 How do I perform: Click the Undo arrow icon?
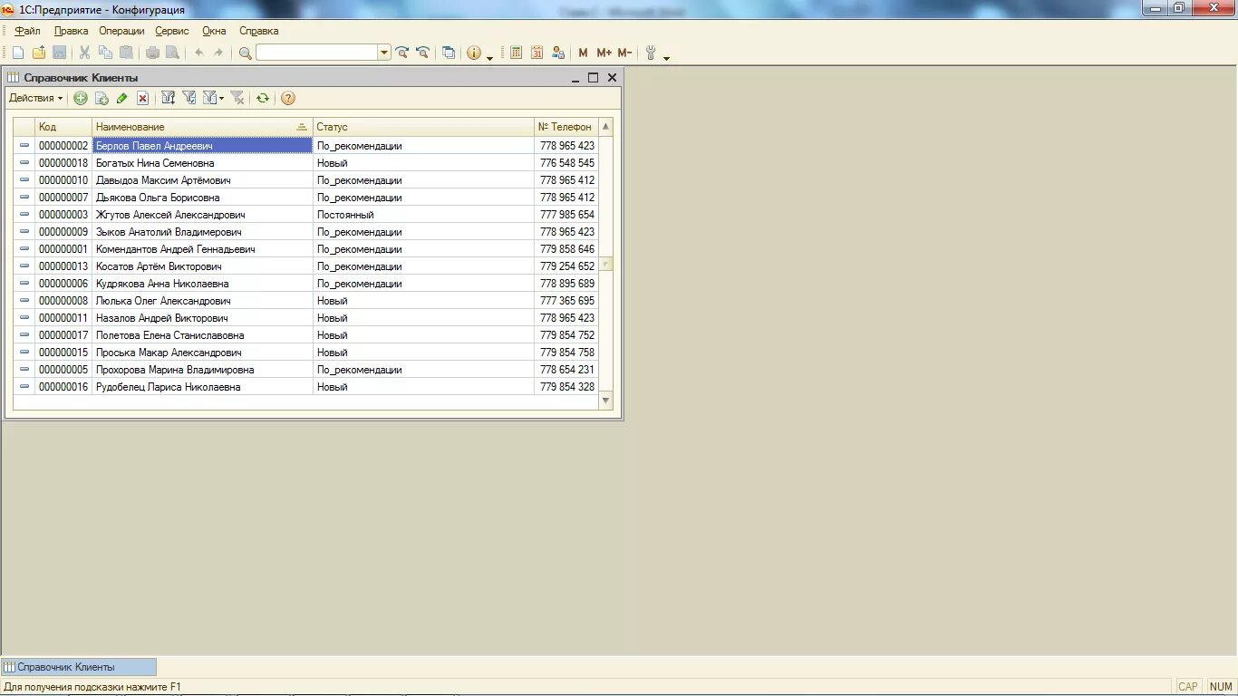tap(199, 53)
